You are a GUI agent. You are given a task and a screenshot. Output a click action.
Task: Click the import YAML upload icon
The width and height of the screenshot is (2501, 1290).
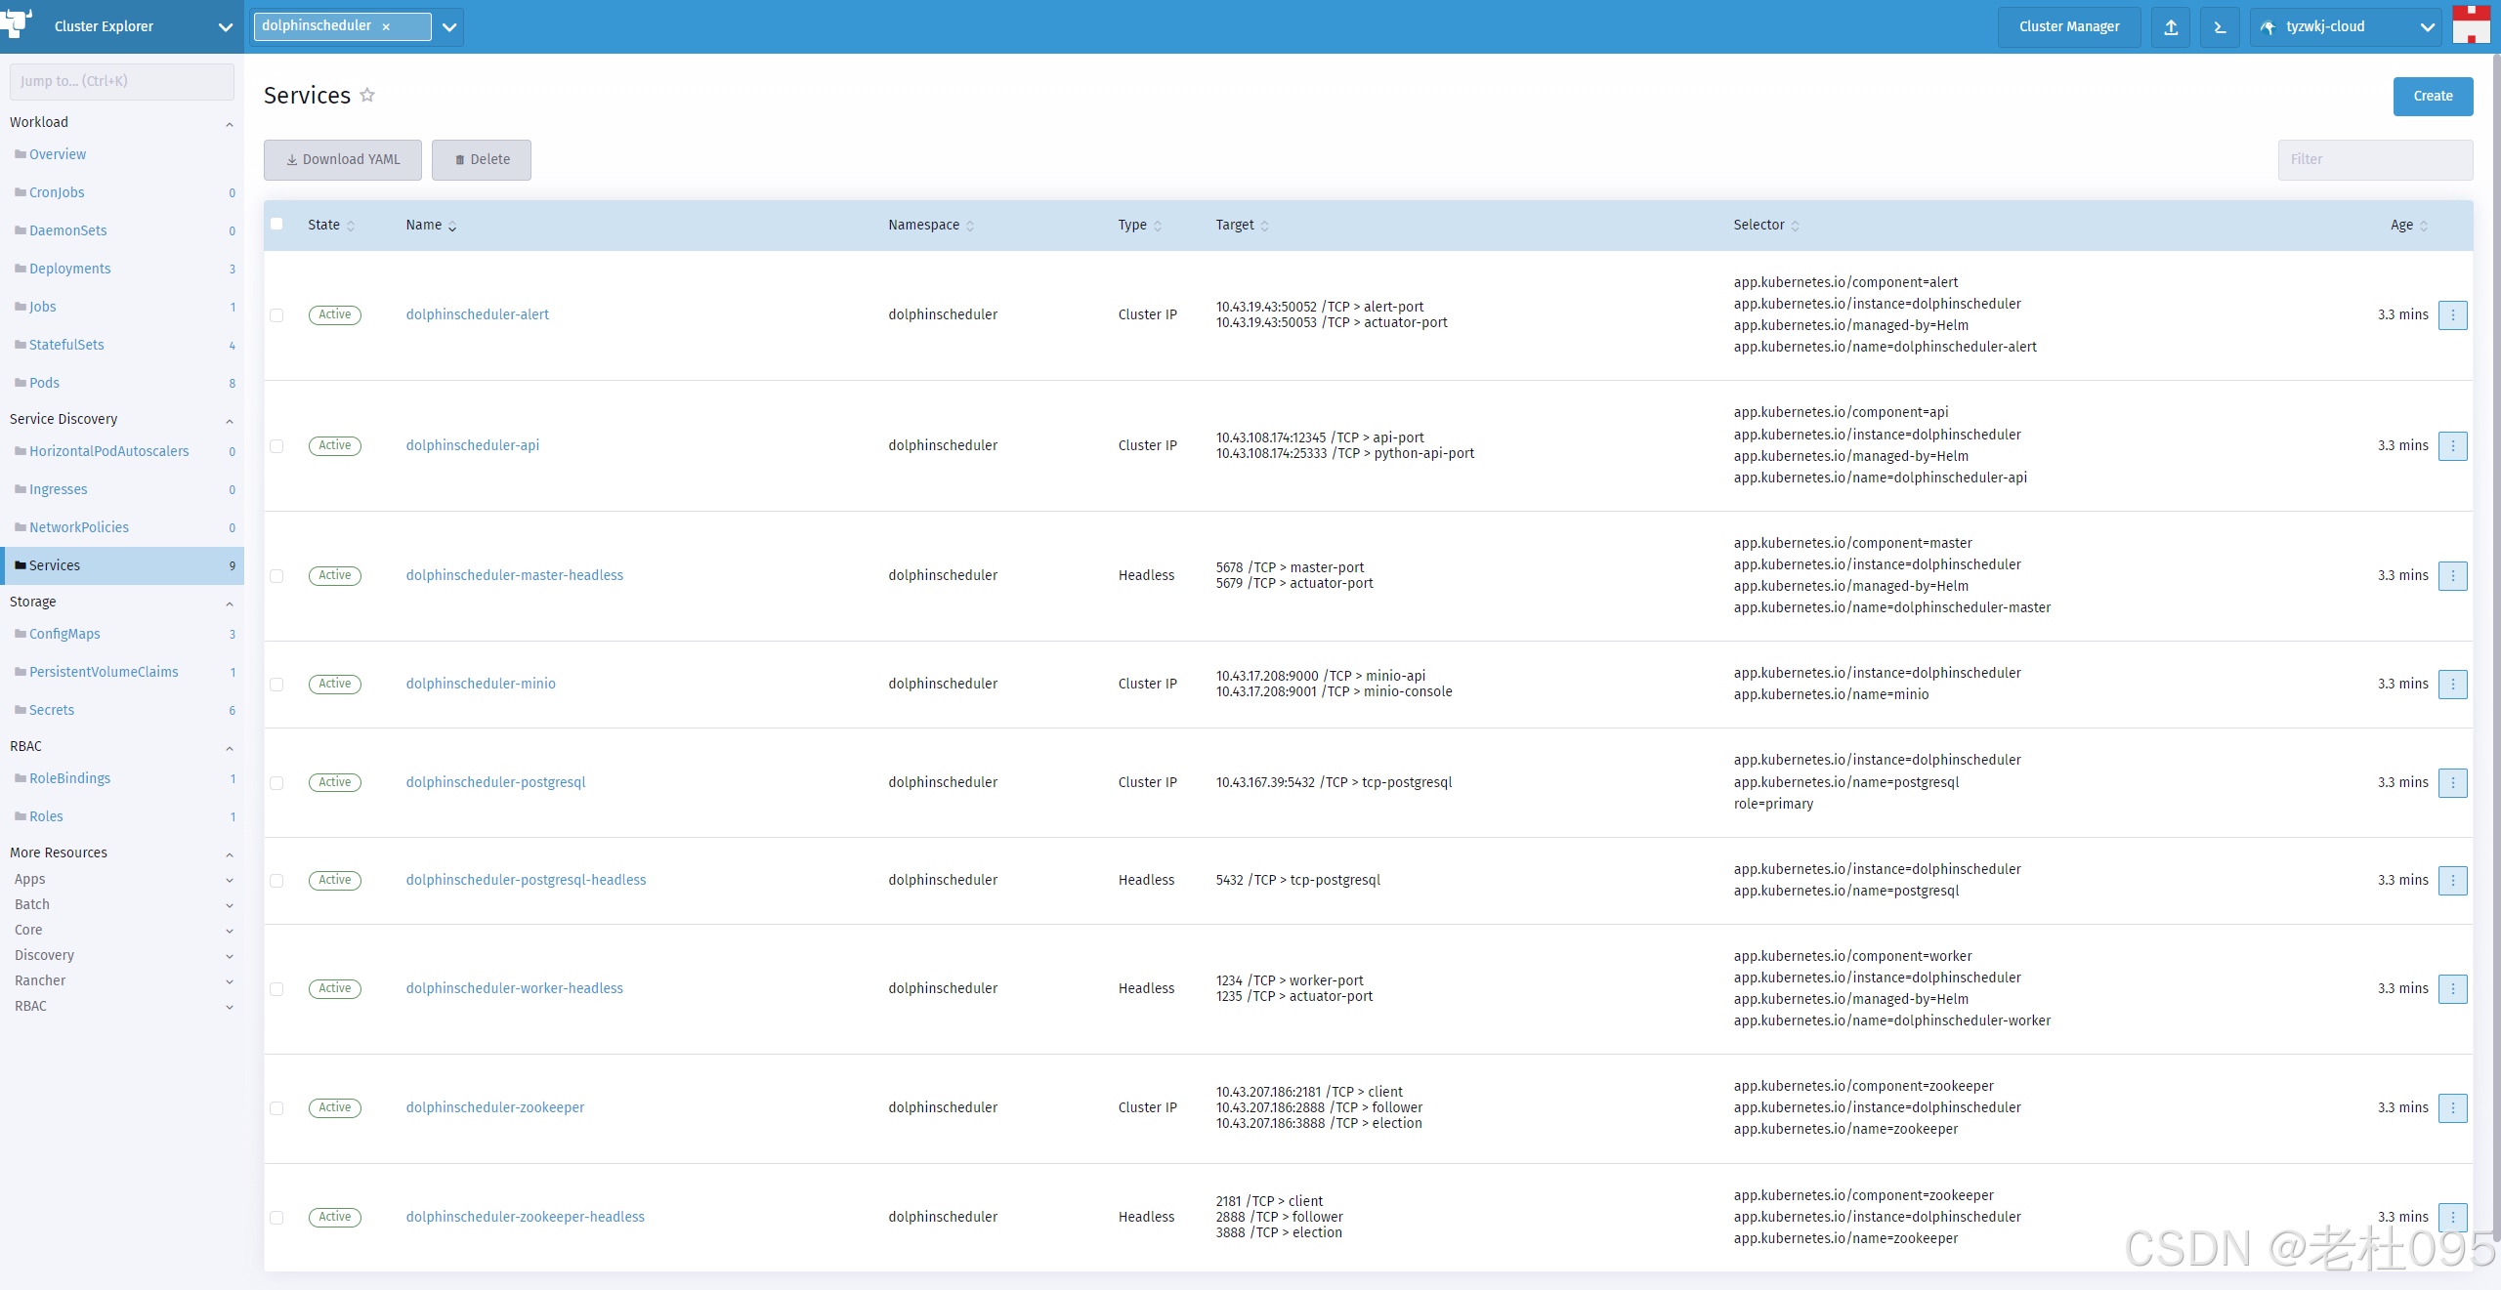2171,27
